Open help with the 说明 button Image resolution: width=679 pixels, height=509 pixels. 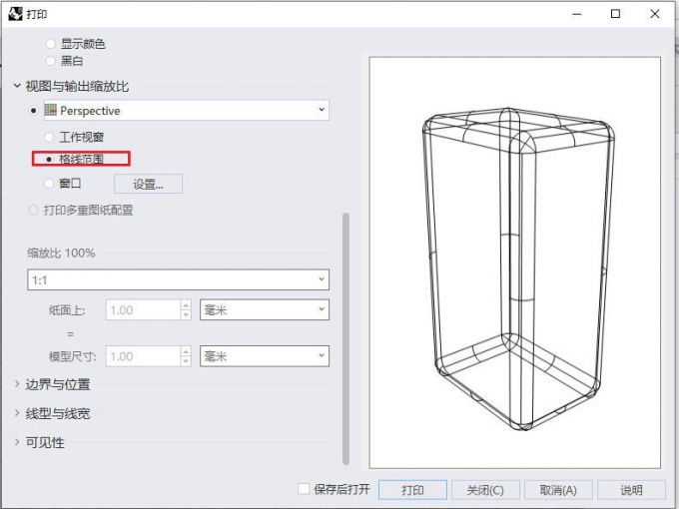coord(631,490)
